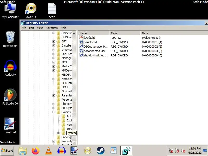Viewport: 208px width, 156px height.
Task: Expand the Internet Settings registry key
Action: (x=54, y=50)
